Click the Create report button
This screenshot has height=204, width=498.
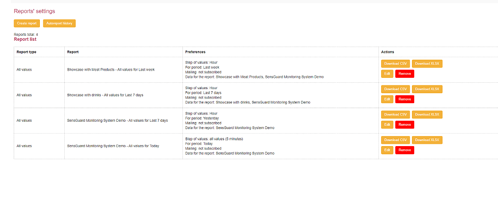[x=27, y=23]
